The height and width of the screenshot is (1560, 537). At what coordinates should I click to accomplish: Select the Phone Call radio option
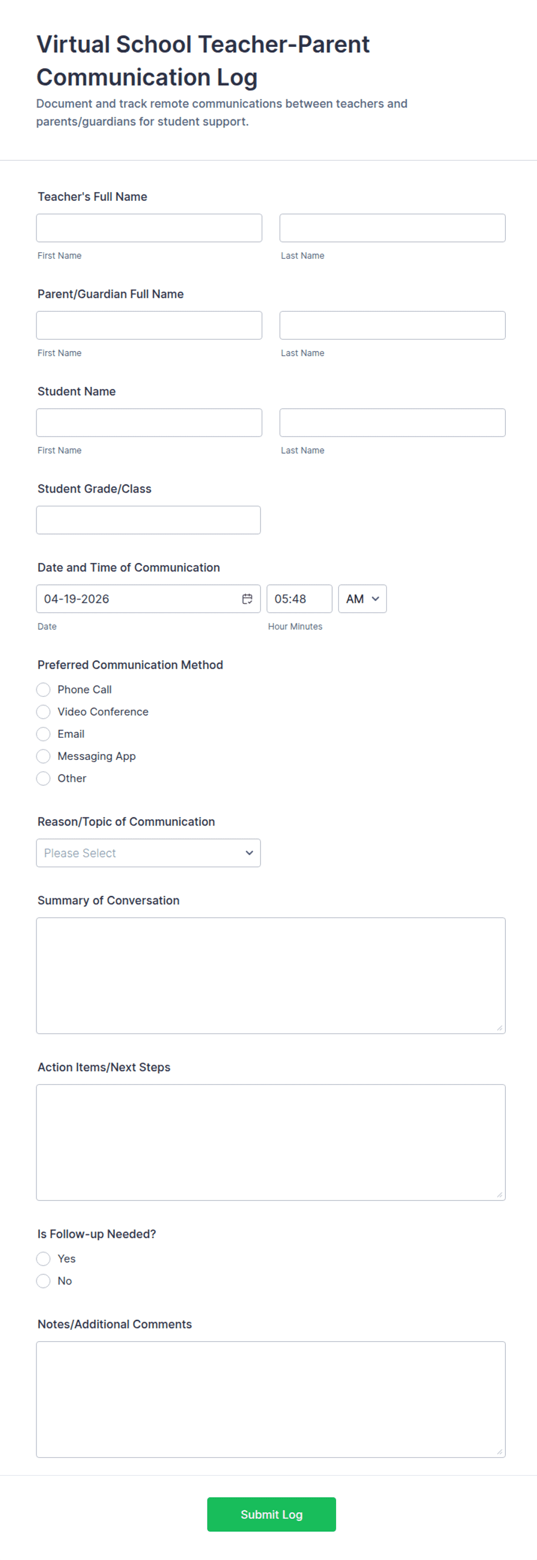(x=43, y=689)
